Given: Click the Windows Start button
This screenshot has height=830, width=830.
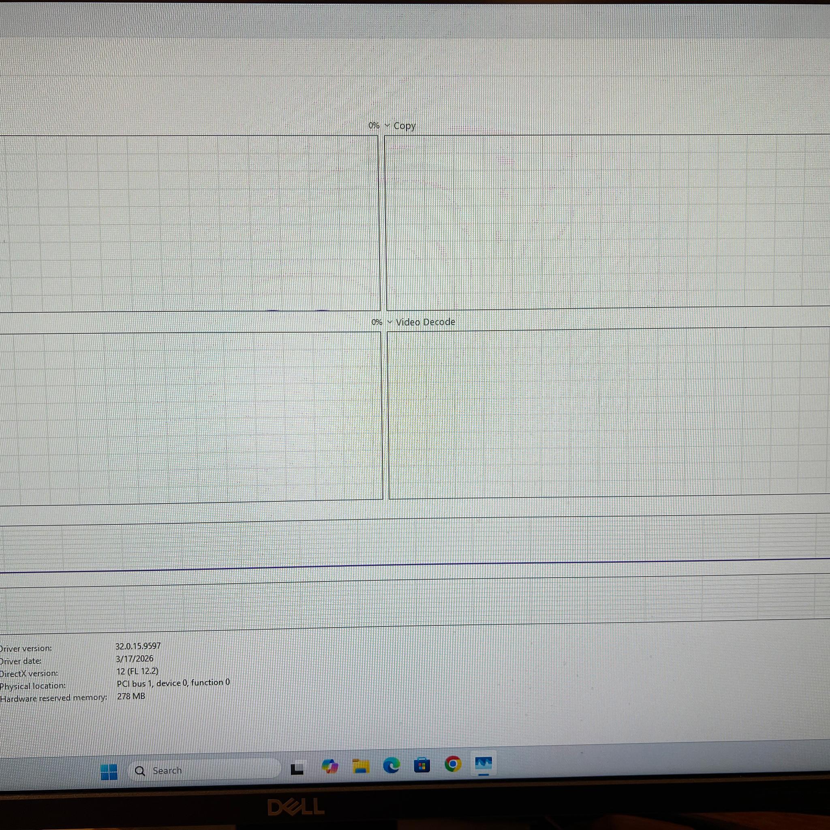Looking at the screenshot, I should [109, 772].
